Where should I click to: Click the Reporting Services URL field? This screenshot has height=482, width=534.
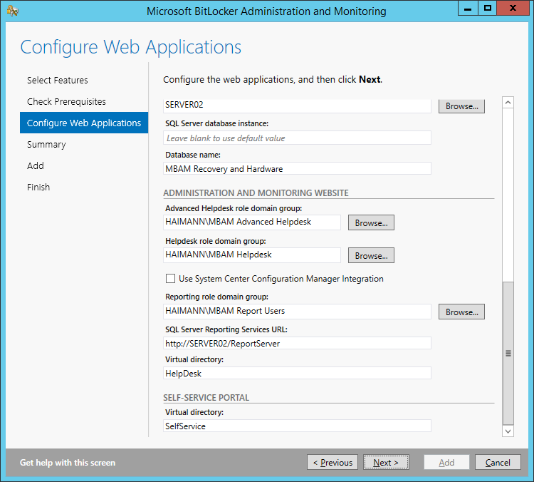coord(297,343)
